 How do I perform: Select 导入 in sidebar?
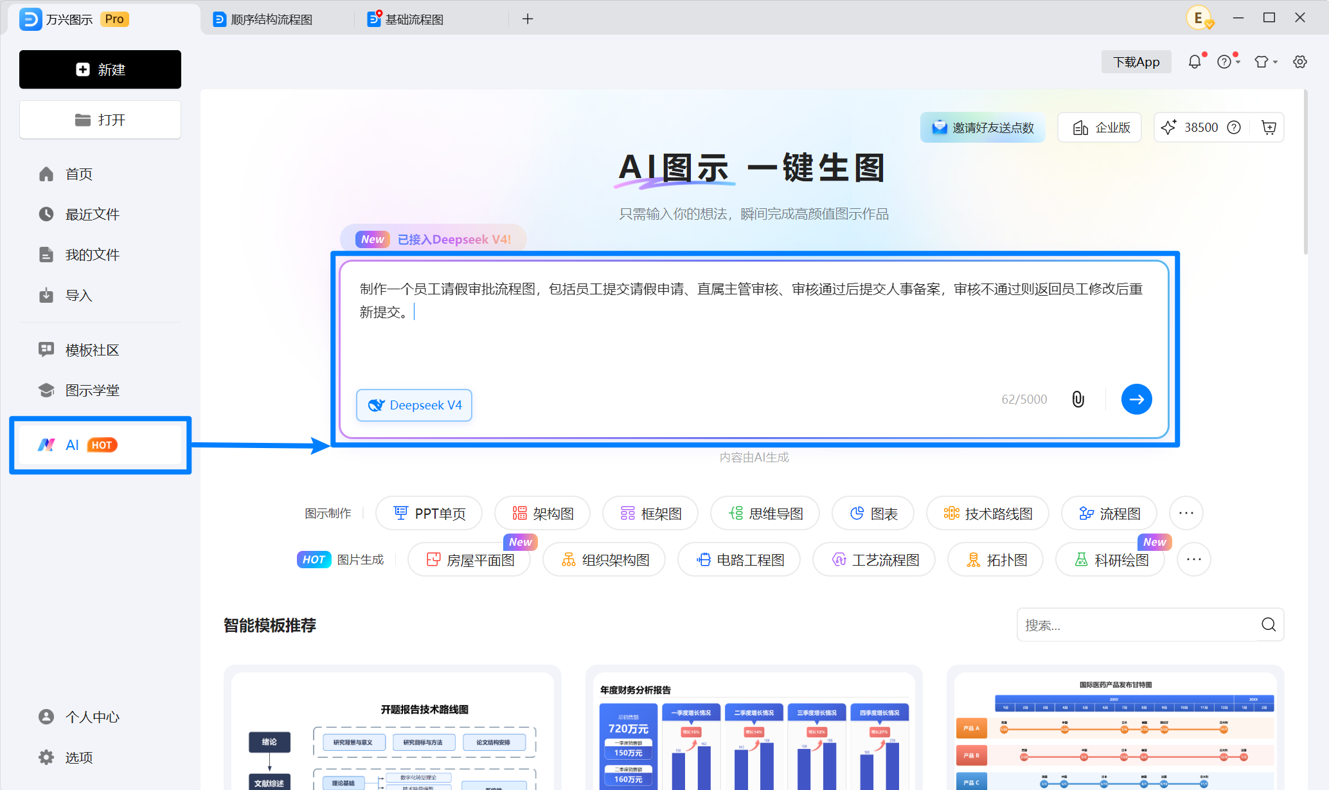(100, 296)
